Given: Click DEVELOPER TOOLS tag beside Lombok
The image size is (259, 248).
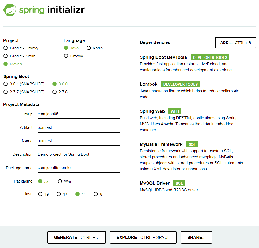Looking at the screenshot, I should click(180, 84).
